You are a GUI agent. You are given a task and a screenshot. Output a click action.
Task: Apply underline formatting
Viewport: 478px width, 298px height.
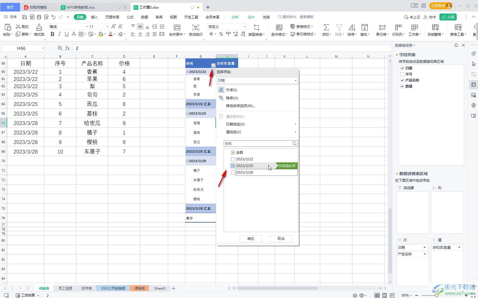[x=67, y=34]
